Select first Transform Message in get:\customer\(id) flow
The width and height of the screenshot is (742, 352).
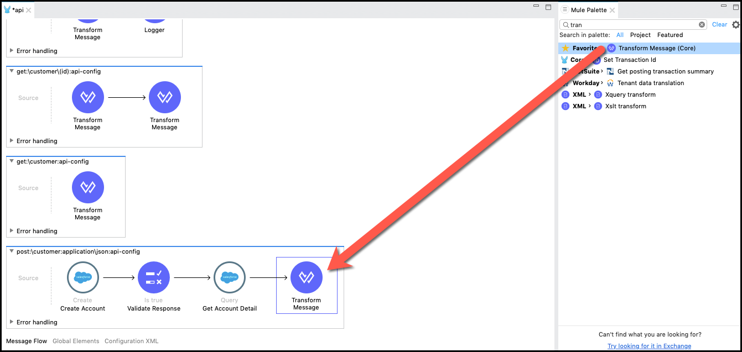click(x=88, y=97)
